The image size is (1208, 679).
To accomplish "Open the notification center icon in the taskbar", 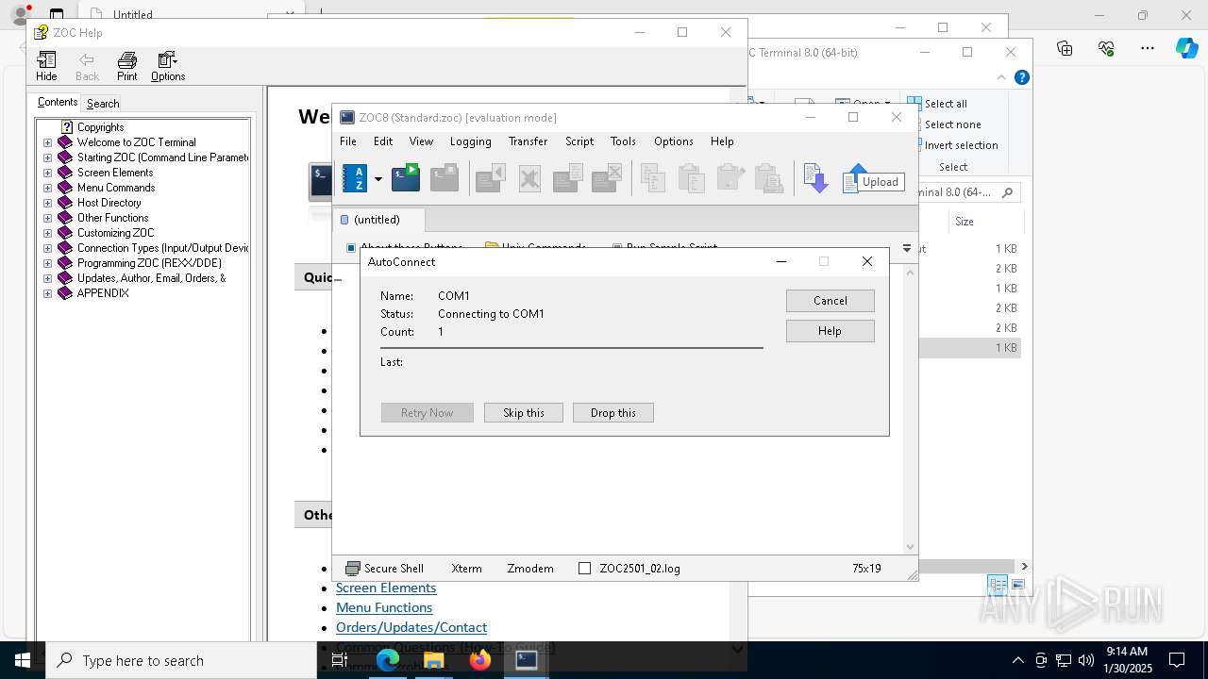I will tap(1177, 660).
